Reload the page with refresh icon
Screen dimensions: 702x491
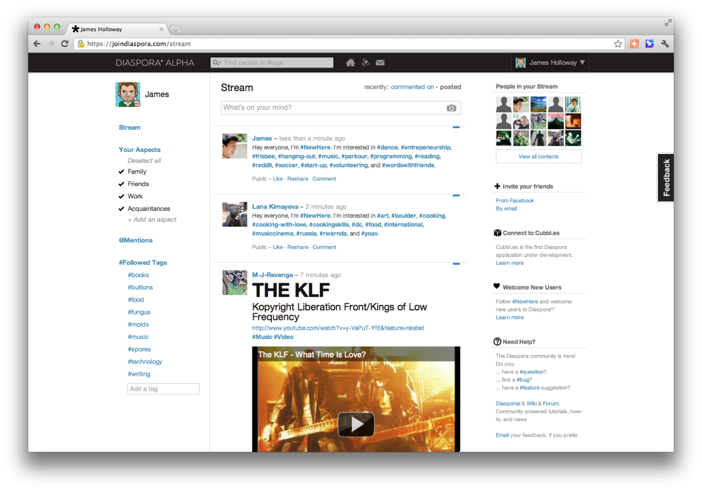pyautogui.click(x=65, y=44)
